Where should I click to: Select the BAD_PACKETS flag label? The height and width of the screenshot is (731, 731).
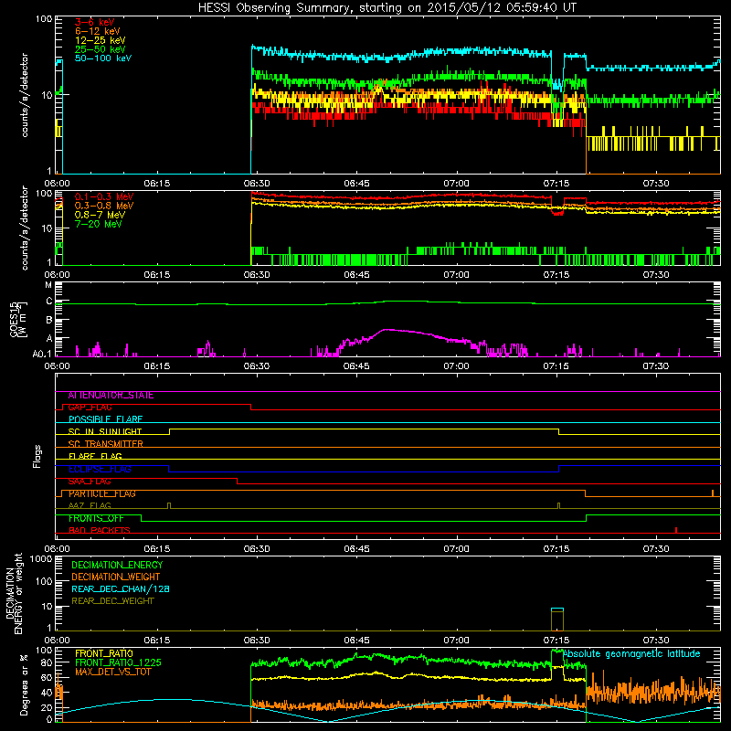(100, 530)
